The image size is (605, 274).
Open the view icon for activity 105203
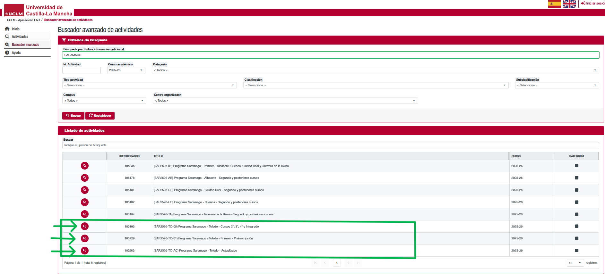click(84, 251)
